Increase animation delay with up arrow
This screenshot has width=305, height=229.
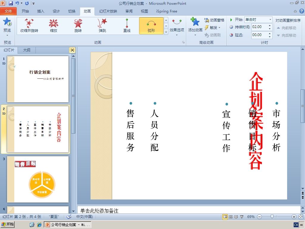click(270, 33)
